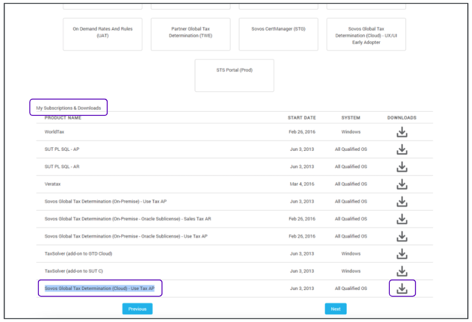Open Partner Global Tax Determination (TWE) tile
Image resolution: width=472 pixels, height=322 pixels.
(190, 34)
